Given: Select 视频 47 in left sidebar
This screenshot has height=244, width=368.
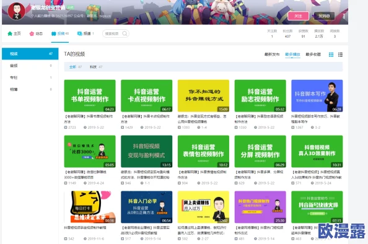Looking at the screenshot, I should pos(30,54).
